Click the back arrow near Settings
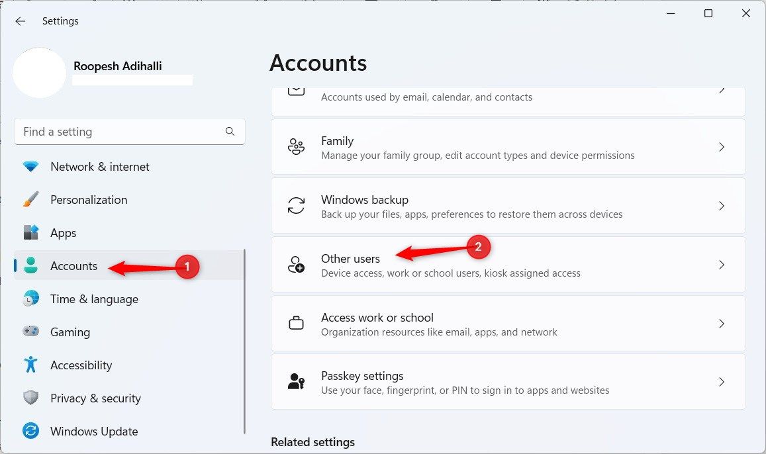 point(20,21)
